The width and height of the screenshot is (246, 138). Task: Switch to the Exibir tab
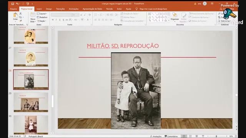click(x=119, y=9)
